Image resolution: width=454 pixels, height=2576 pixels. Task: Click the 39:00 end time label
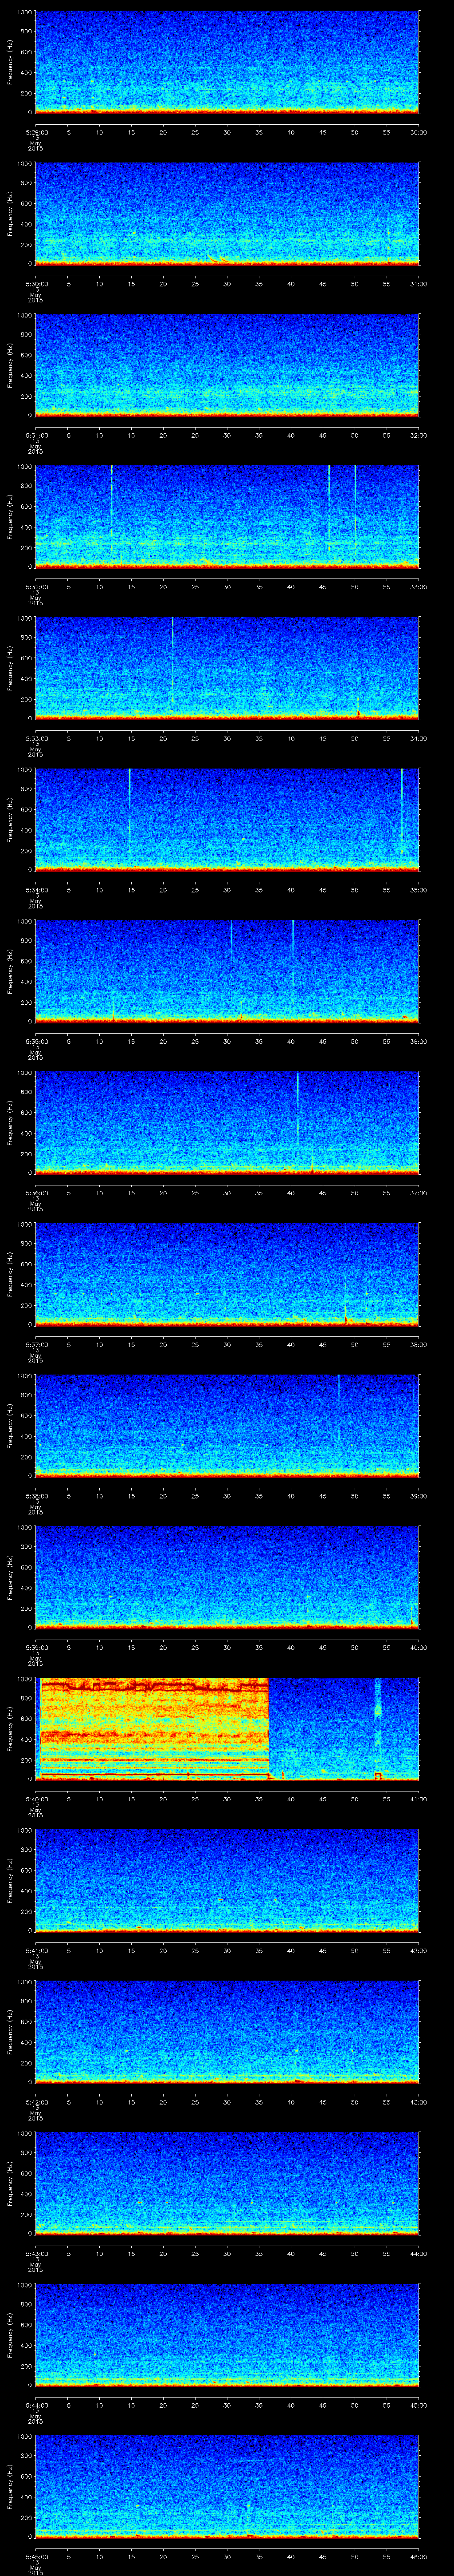click(419, 1496)
